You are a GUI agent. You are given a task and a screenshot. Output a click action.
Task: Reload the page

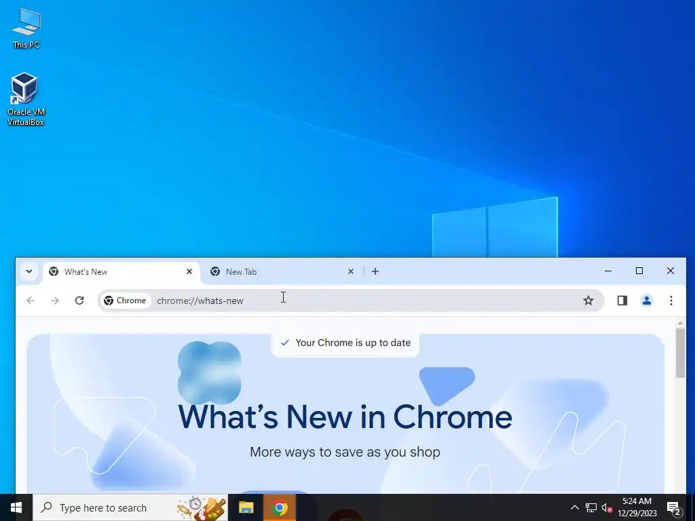coord(79,301)
